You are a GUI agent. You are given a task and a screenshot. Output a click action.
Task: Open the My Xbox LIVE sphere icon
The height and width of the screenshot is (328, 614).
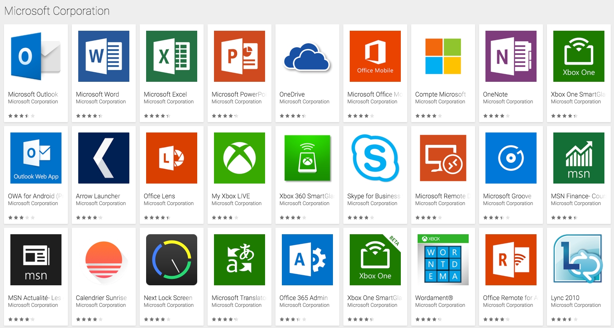240,158
